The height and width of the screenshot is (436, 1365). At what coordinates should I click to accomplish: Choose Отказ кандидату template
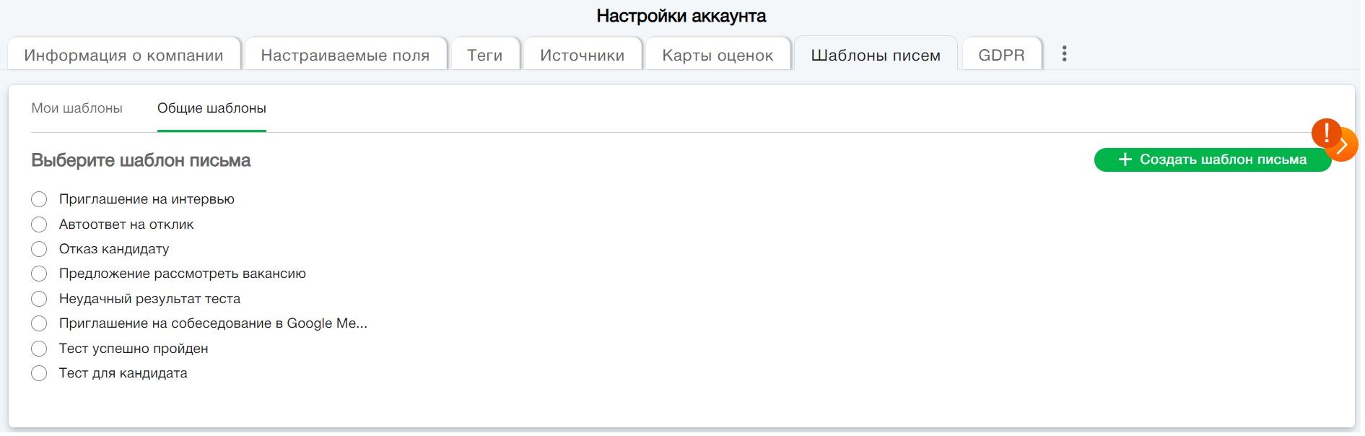(x=39, y=249)
